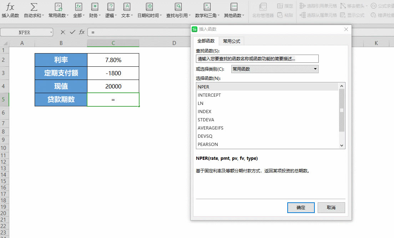The width and height of the screenshot is (394, 238).
Task: Click function list scroll down arrow
Action: pyautogui.click(x=342, y=145)
